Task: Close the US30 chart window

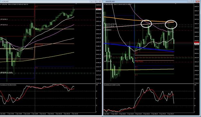Action: 100,1
